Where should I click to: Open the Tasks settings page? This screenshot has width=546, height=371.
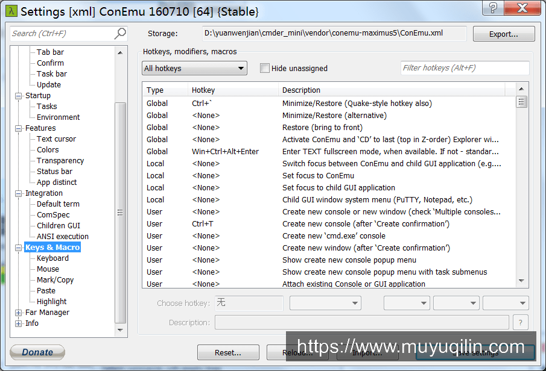[46, 107]
